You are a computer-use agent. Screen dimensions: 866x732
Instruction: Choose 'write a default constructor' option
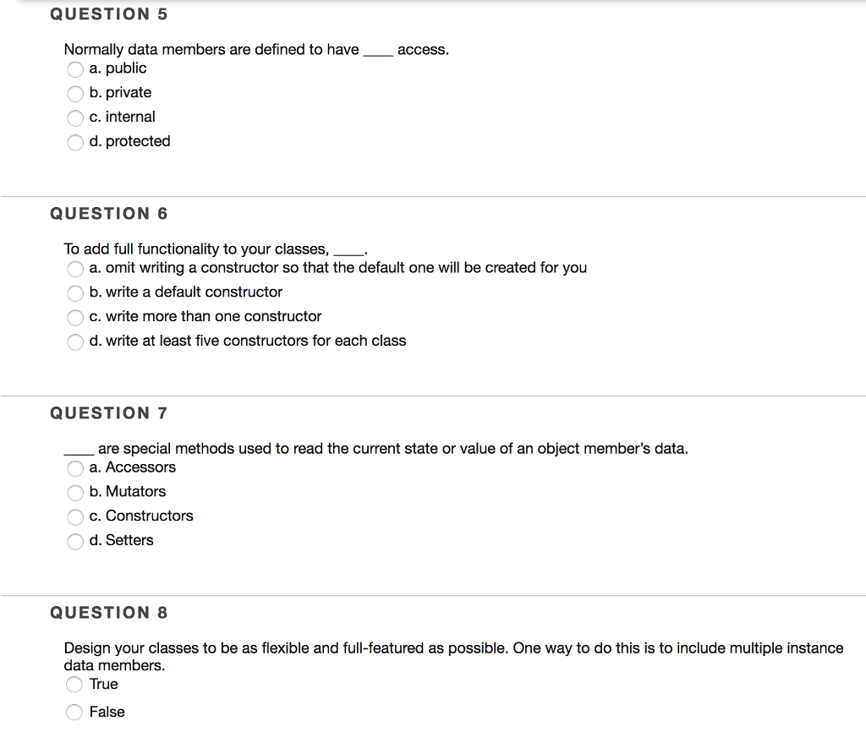click(x=74, y=293)
